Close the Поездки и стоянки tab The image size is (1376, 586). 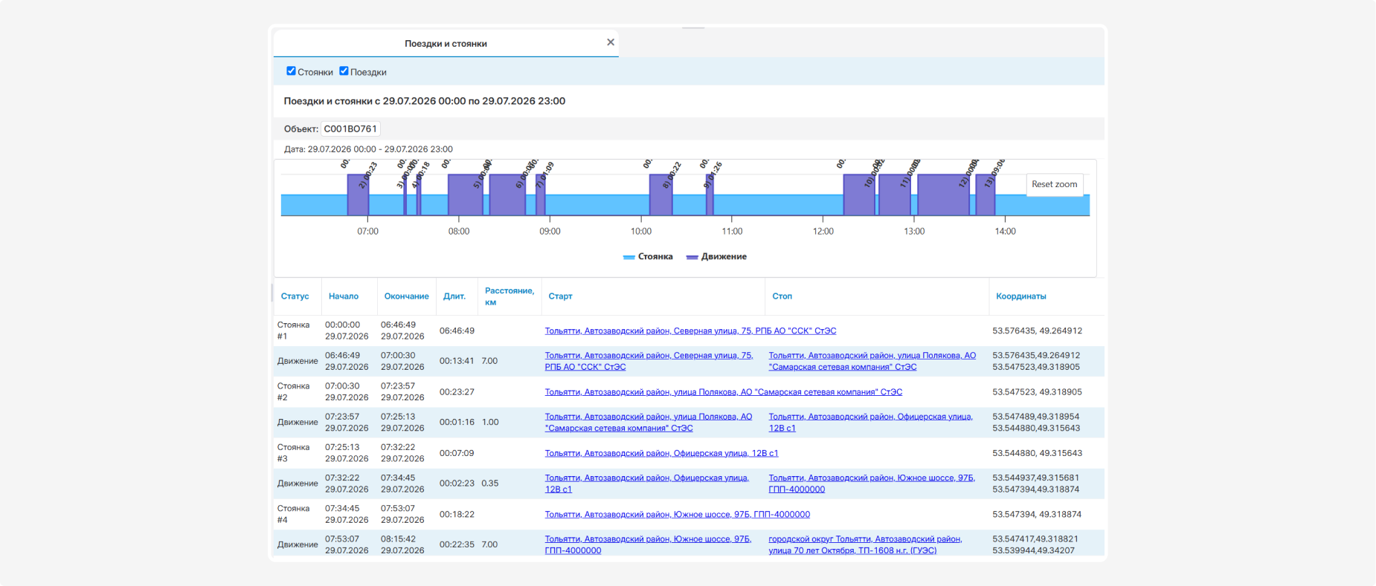[x=611, y=42]
